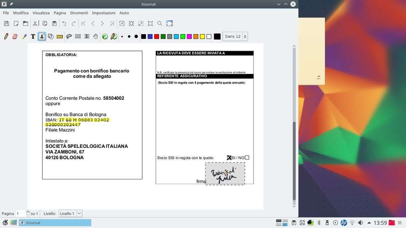Pick the black color swatch

click(x=143, y=36)
